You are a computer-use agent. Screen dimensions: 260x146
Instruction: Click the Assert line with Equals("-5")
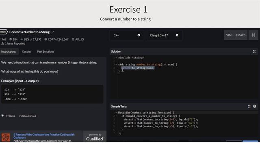(161, 126)
